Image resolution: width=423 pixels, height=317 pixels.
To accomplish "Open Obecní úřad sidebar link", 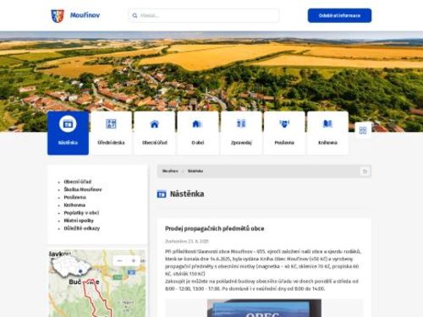I will tap(78, 182).
